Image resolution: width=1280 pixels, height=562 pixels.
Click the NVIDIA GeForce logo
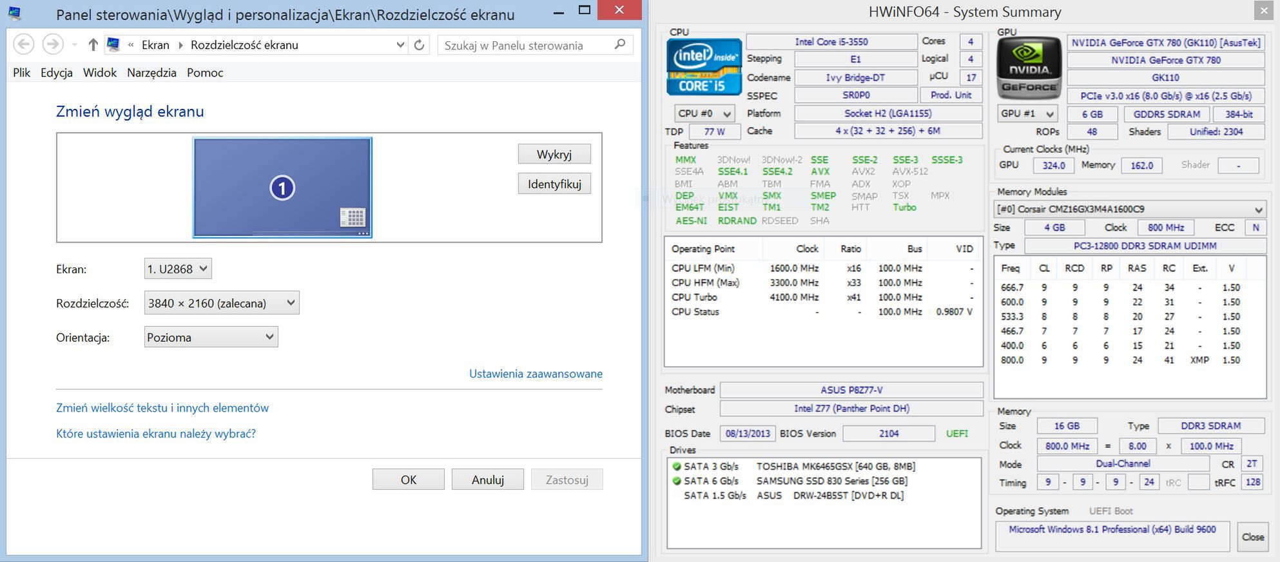[1029, 68]
